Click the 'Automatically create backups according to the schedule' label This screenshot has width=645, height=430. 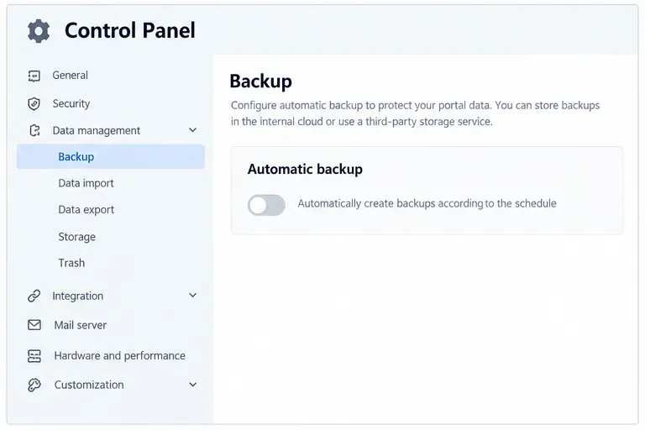coord(427,203)
